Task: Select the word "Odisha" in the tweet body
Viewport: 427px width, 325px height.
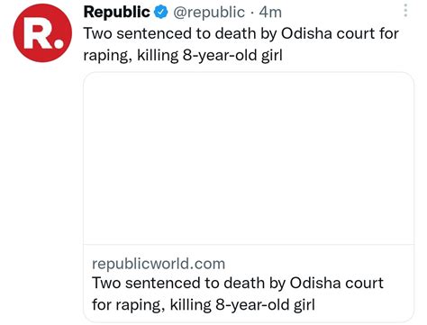Action: point(307,33)
